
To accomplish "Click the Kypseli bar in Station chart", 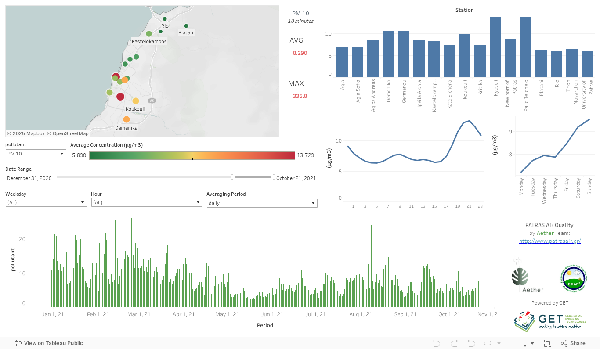I will (495, 47).
